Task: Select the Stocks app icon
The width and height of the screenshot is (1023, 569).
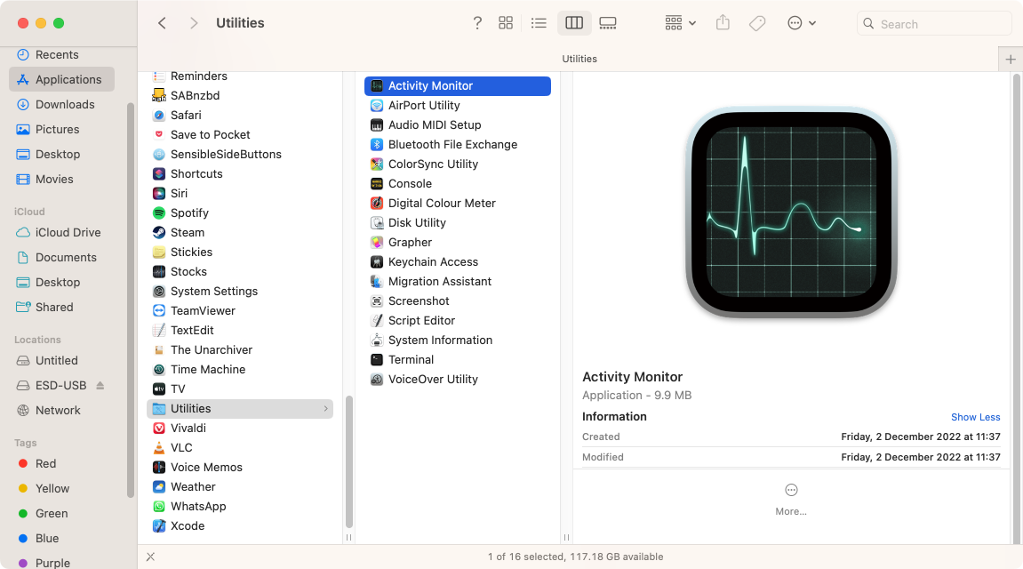Action: 159,271
